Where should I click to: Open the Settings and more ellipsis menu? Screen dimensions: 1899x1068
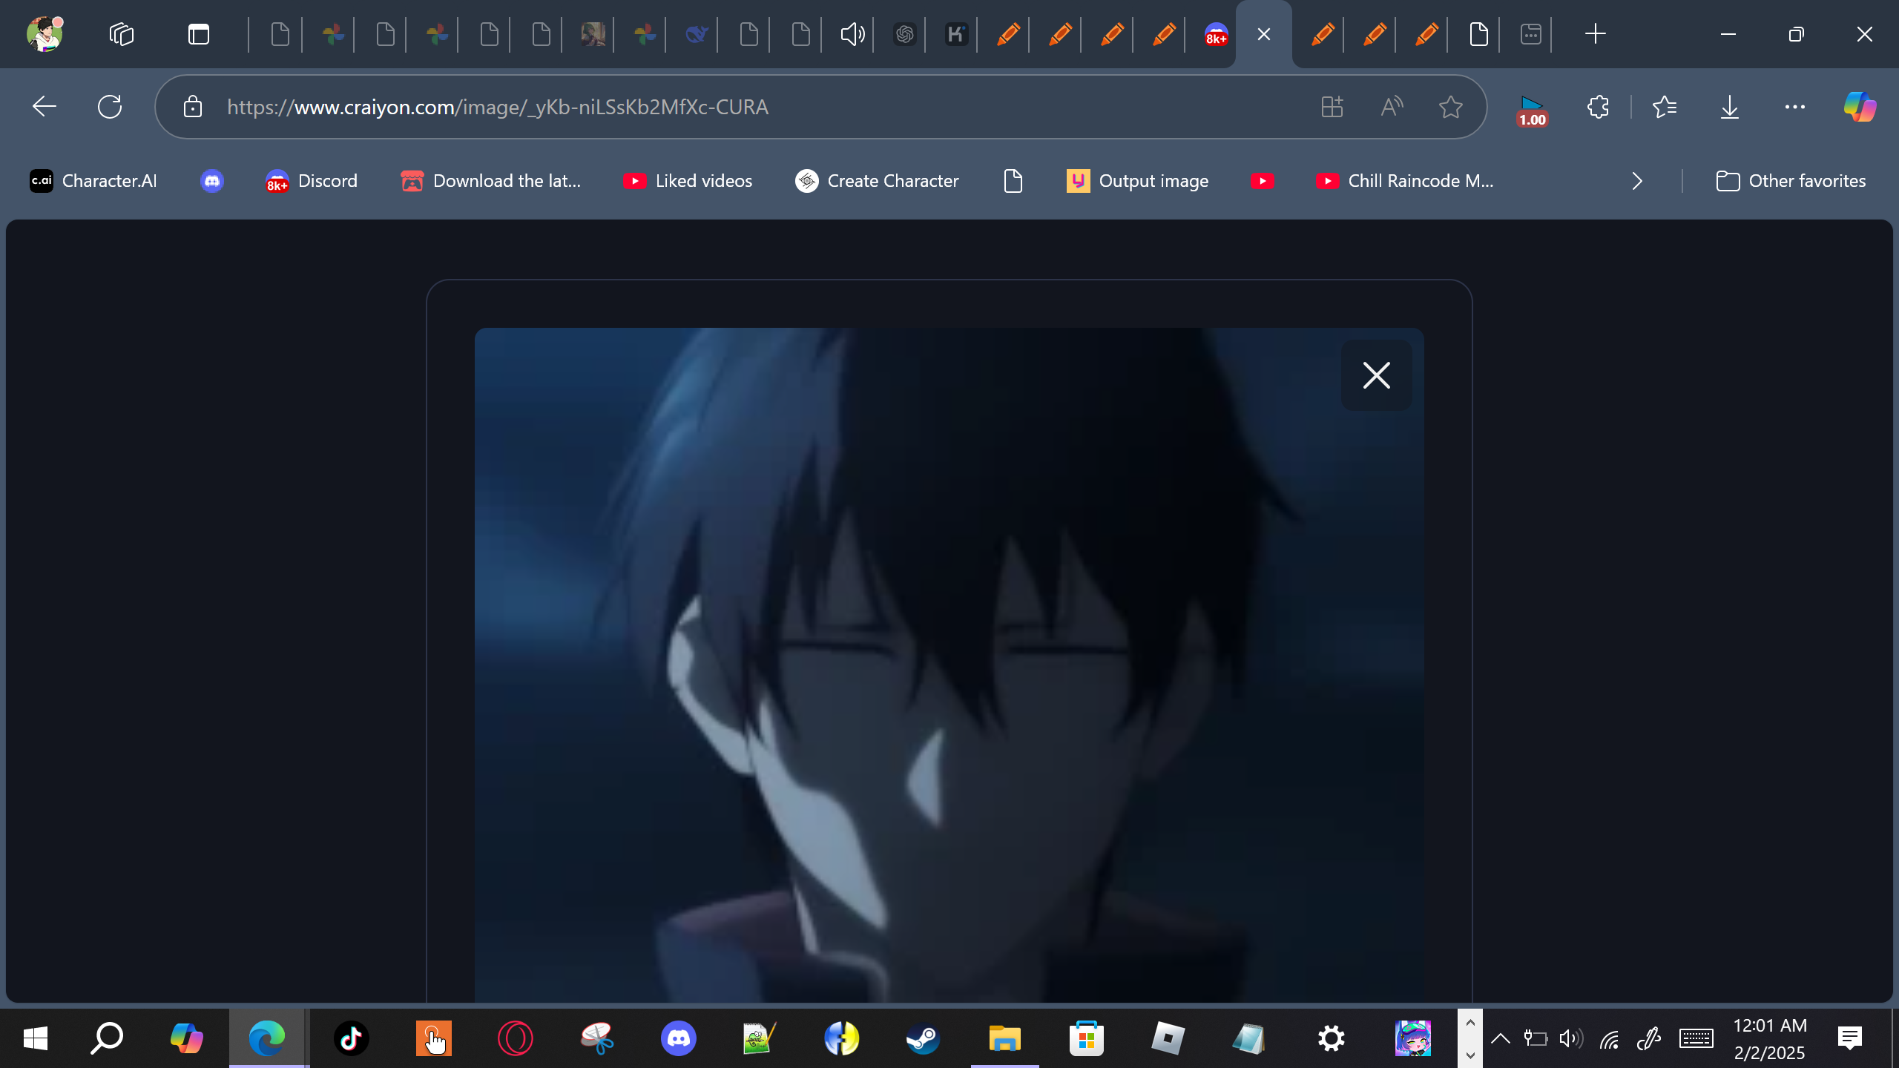pyautogui.click(x=1794, y=107)
